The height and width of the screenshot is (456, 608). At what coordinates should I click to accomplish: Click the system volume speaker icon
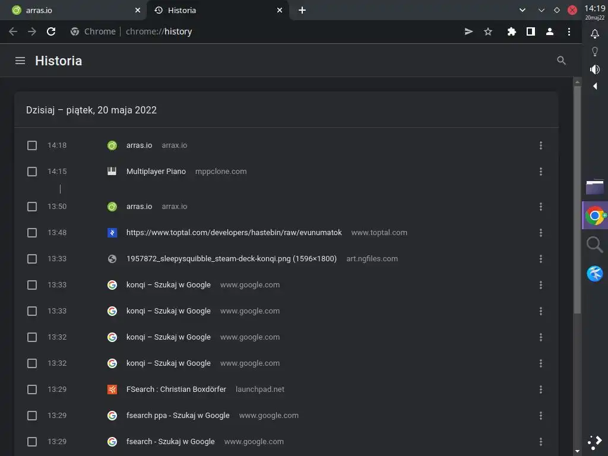595,69
